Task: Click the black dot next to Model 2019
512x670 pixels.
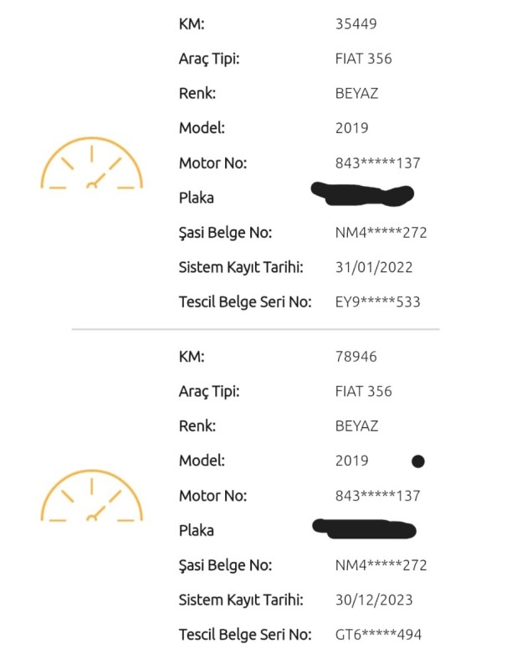Action: [417, 461]
